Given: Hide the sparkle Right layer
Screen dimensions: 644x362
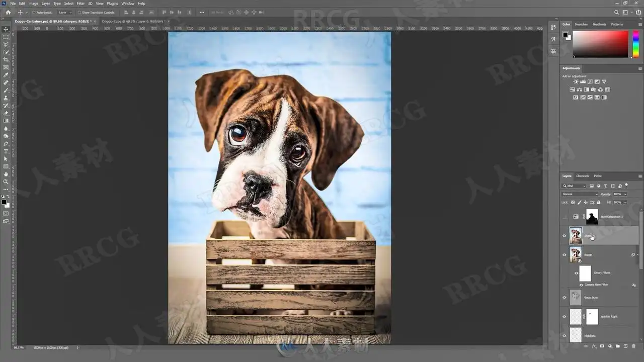Looking at the screenshot, I should [x=564, y=316].
